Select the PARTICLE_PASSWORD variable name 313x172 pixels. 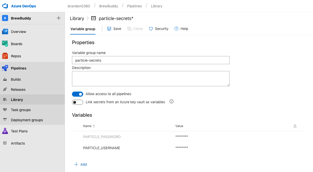(x=102, y=137)
